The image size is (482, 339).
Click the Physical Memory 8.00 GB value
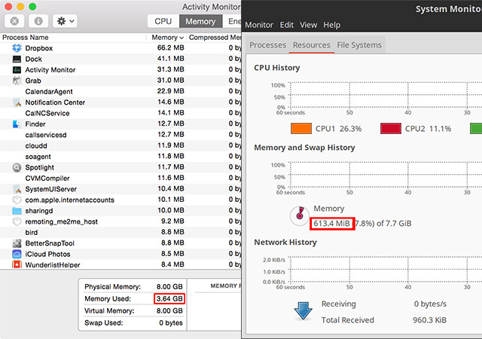[x=169, y=287]
